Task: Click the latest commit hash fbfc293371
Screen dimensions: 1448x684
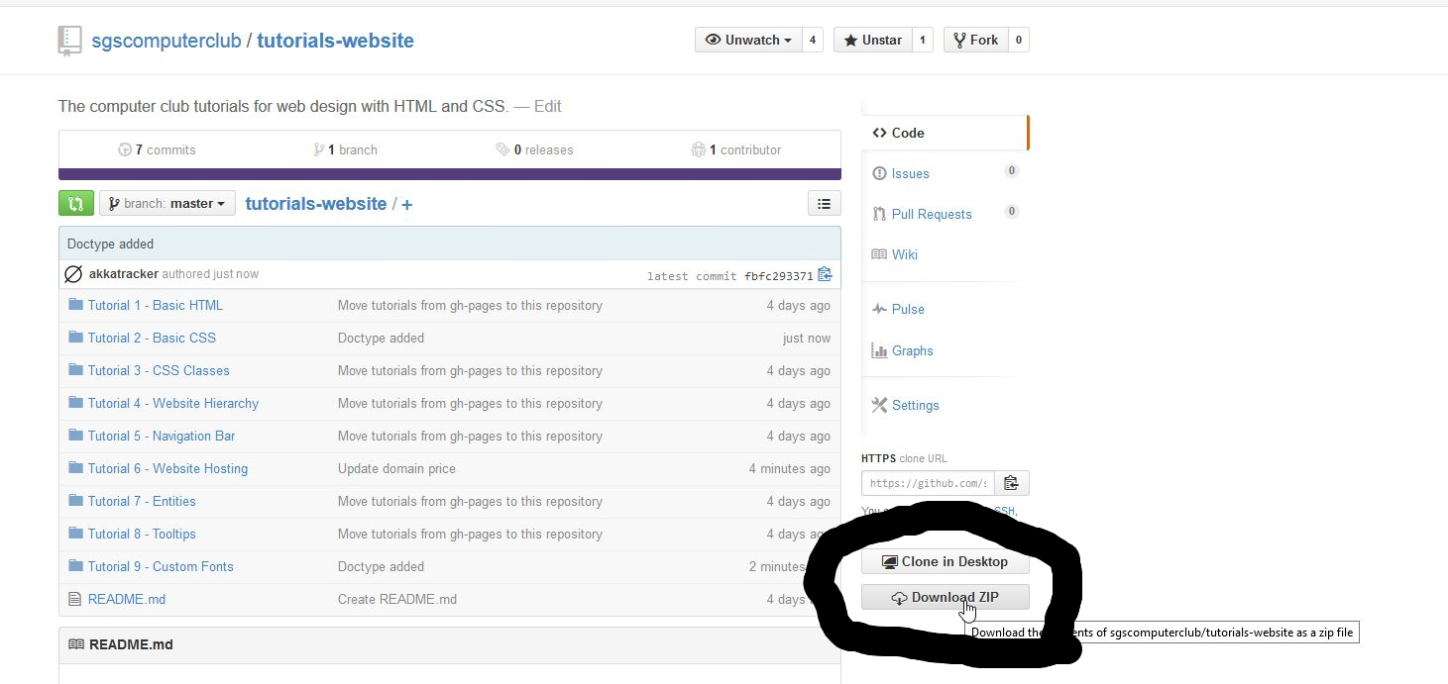Action: click(779, 276)
